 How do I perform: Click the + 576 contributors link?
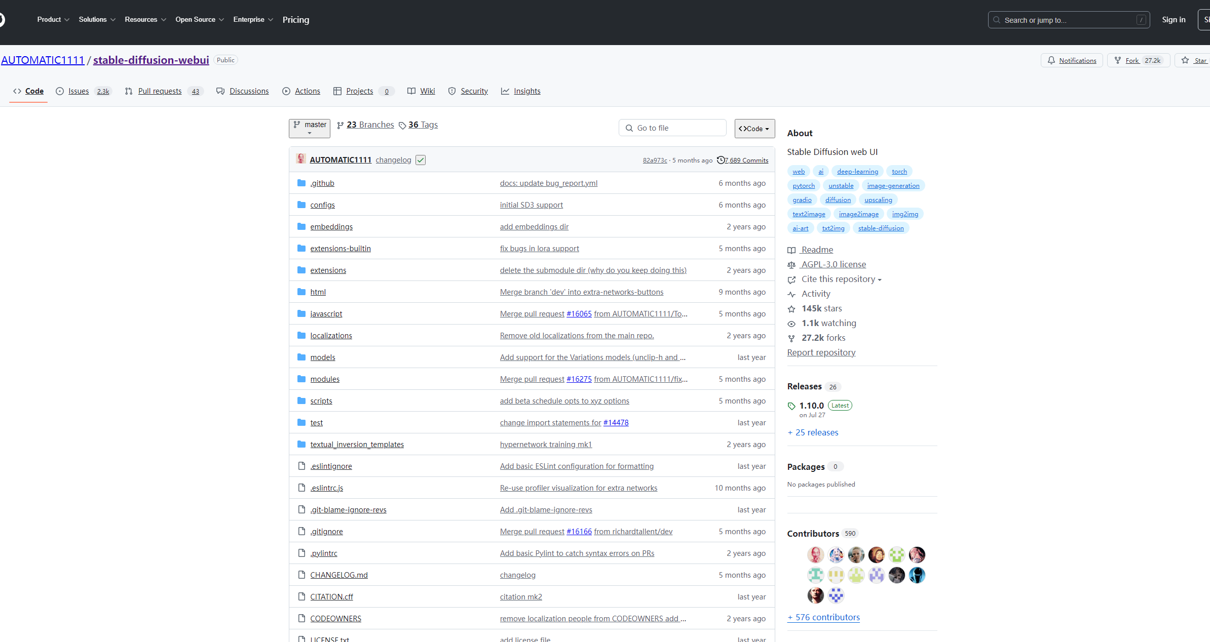(x=823, y=617)
